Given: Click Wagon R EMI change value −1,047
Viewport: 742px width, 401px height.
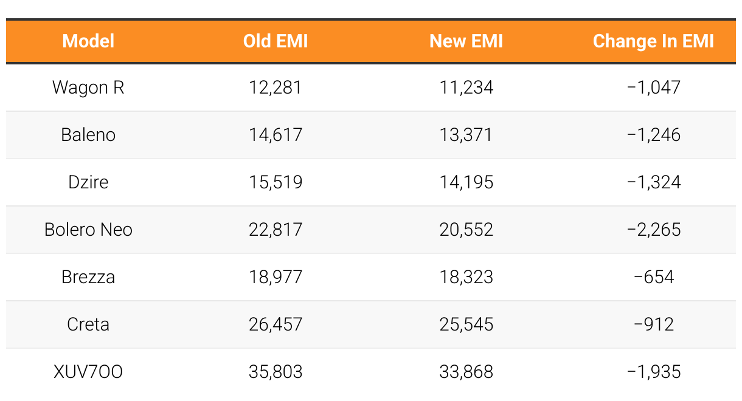Looking at the screenshot, I should [654, 87].
